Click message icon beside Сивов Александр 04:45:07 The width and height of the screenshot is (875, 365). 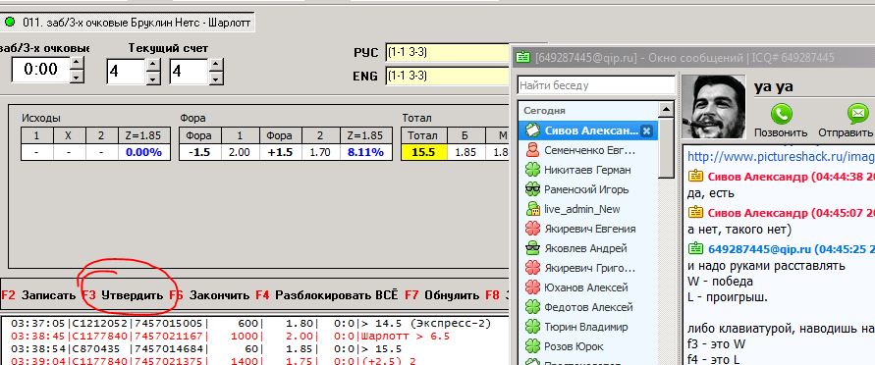[695, 212]
